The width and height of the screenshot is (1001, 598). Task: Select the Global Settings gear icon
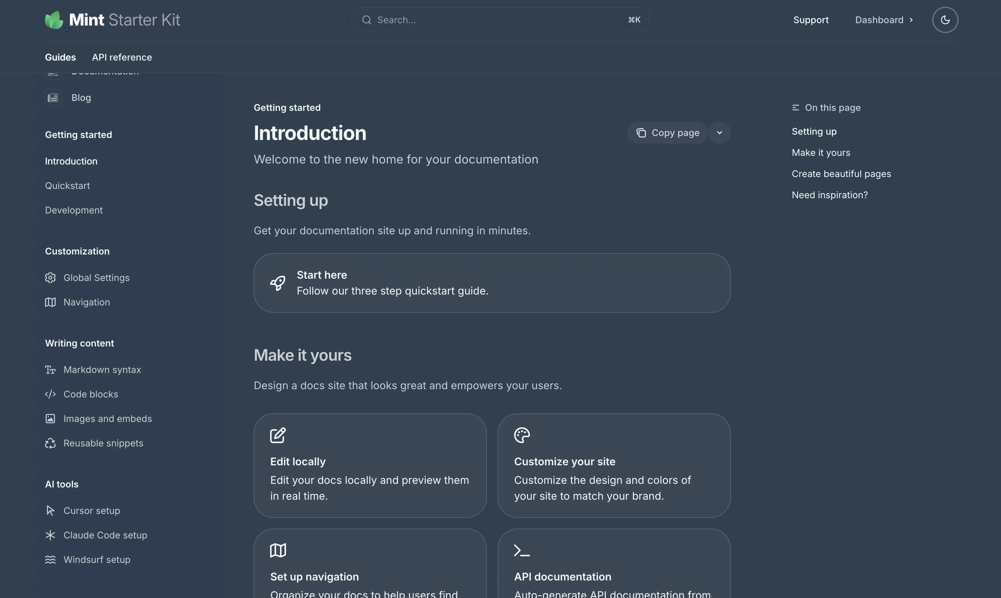[x=50, y=277]
